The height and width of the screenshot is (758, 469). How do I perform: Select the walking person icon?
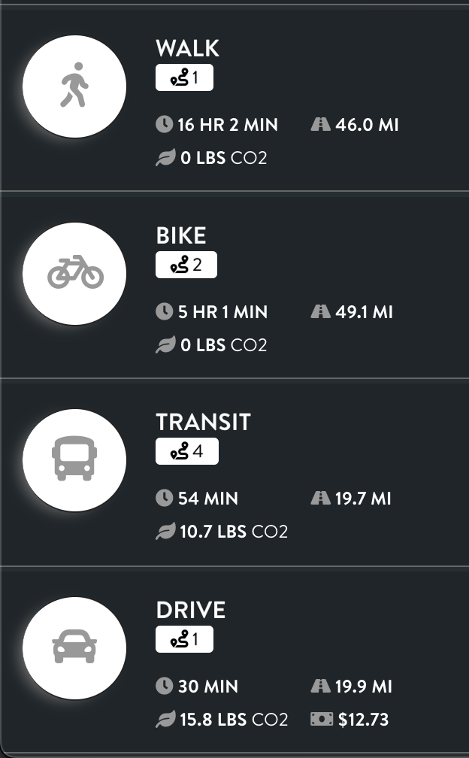(x=74, y=86)
